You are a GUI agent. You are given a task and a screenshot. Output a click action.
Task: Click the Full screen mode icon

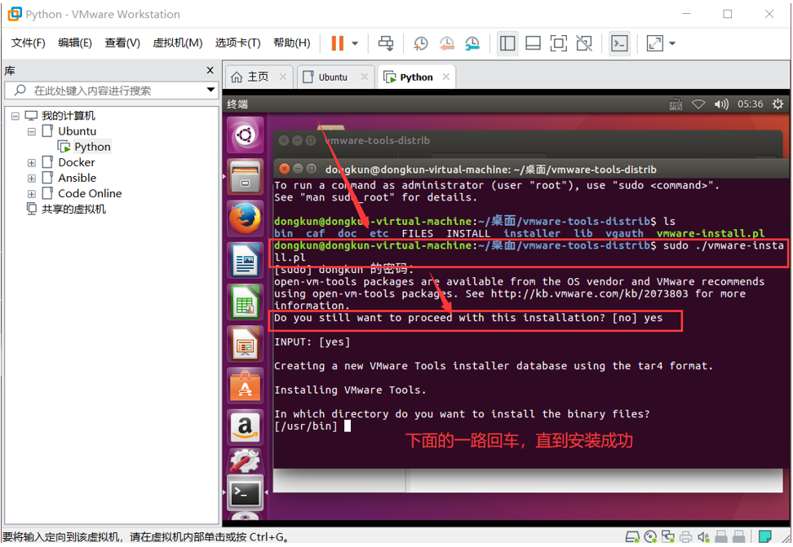point(558,43)
